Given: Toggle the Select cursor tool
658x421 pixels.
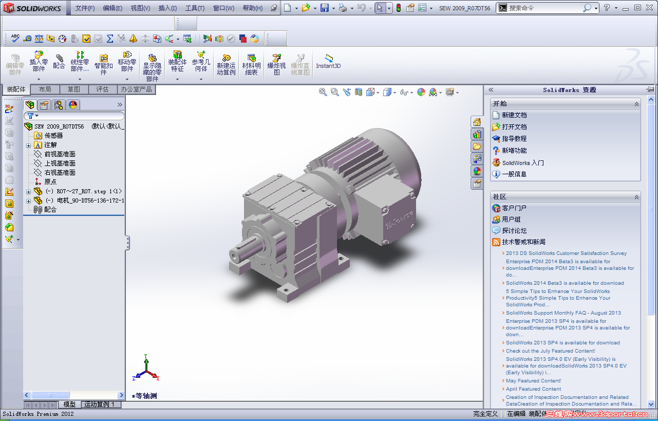Looking at the screenshot, I should [x=379, y=8].
